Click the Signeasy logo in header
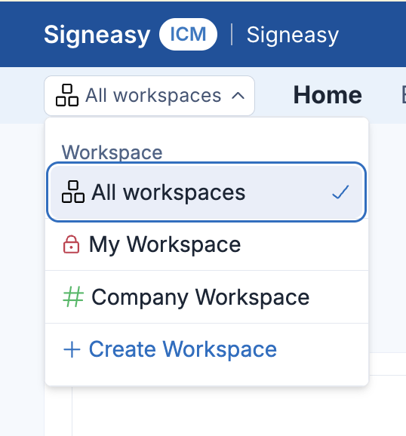This screenshot has height=436, width=406. tap(97, 35)
